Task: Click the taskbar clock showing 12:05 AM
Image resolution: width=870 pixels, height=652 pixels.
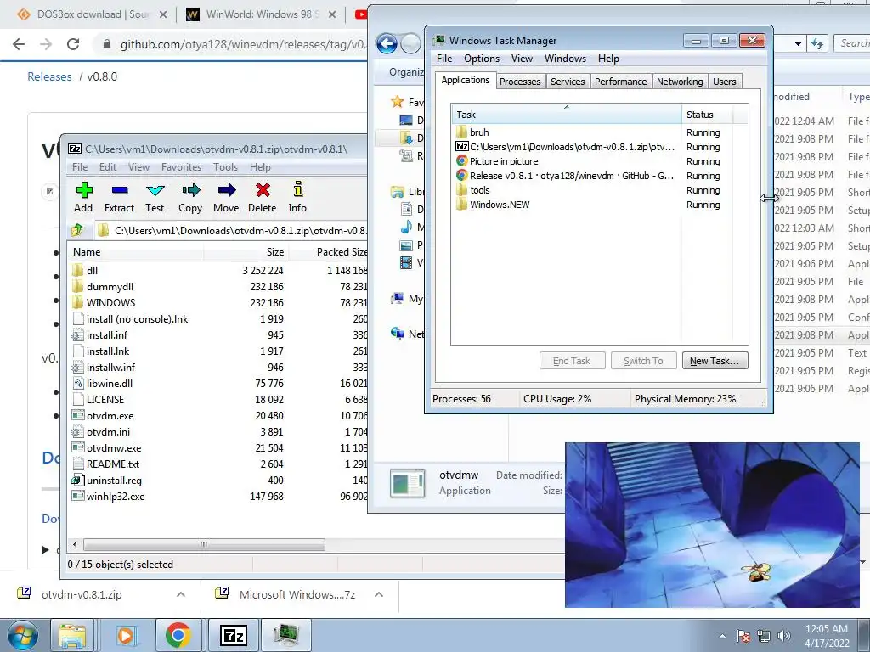Action: tap(826, 635)
